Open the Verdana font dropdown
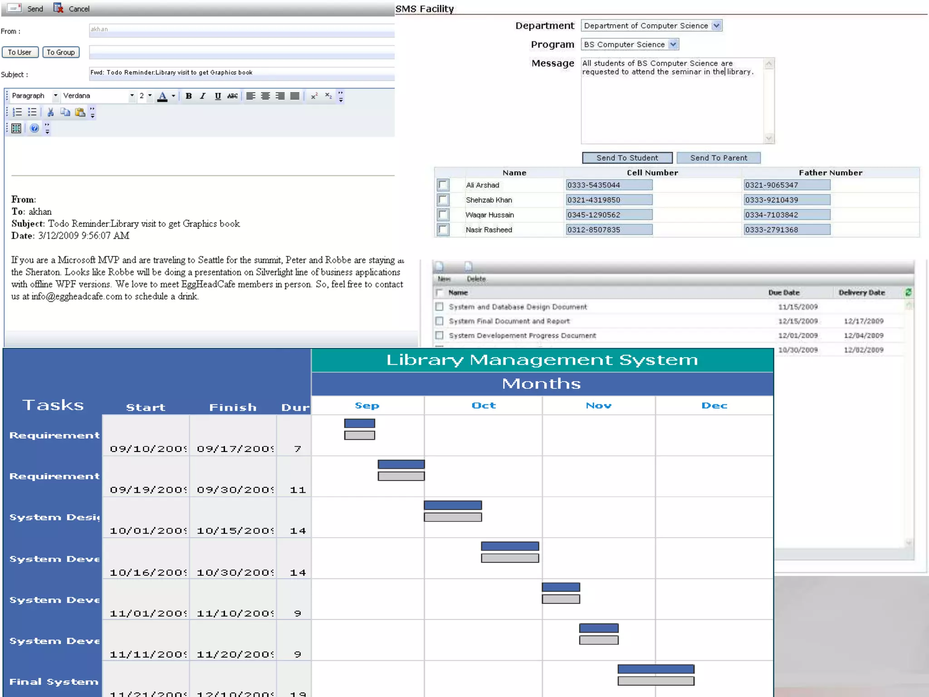Screen dimensions: 929x697 click(132, 96)
